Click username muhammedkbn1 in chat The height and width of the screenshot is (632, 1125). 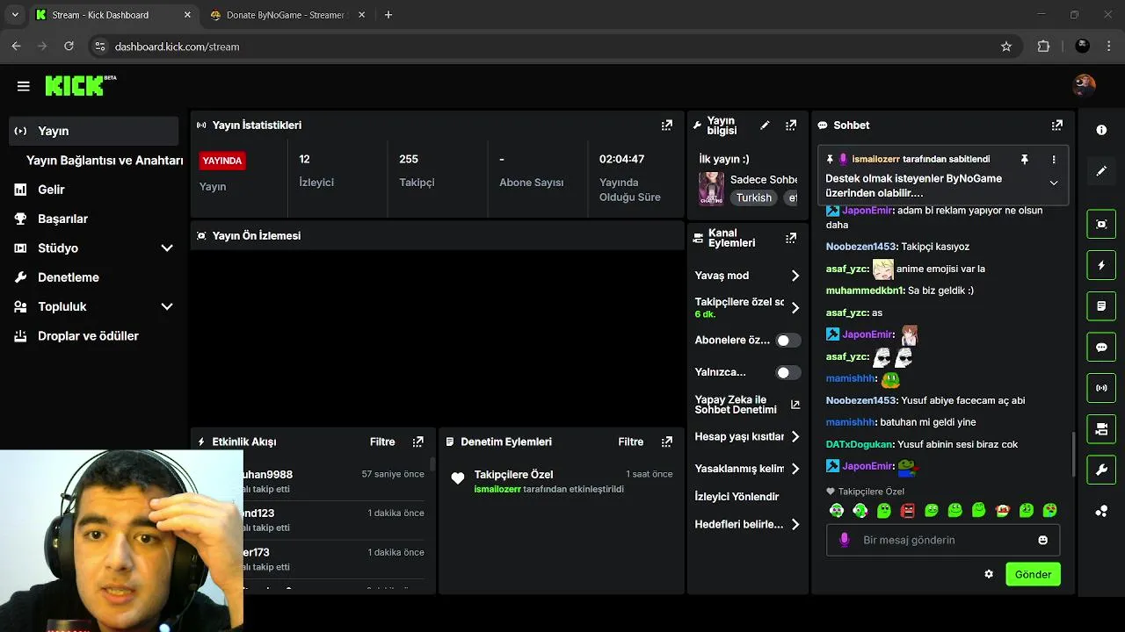[865, 291]
